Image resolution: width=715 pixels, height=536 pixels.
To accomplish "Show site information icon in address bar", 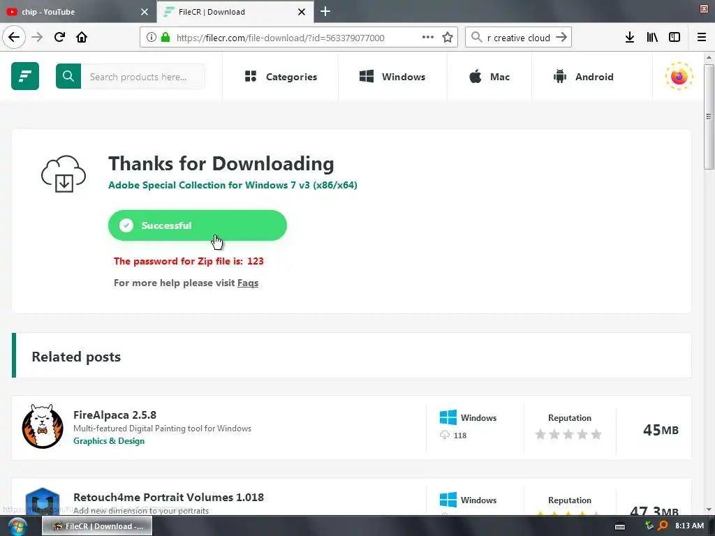I will tap(152, 38).
